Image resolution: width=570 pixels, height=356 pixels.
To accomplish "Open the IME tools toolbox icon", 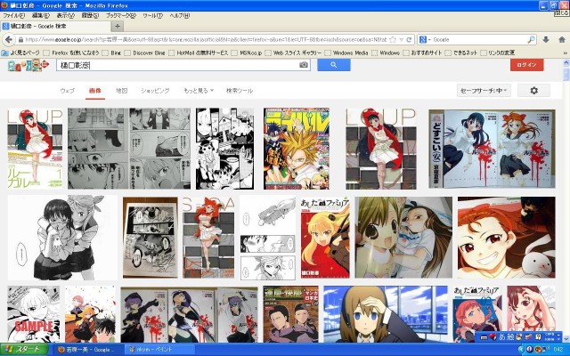I will 529,337.
